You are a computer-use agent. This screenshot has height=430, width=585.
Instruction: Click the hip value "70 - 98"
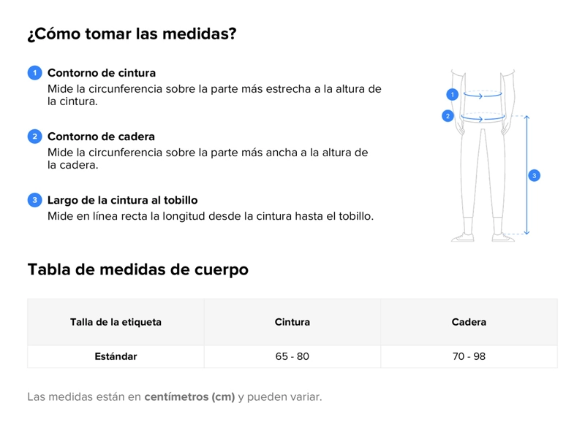pyautogui.click(x=469, y=356)
